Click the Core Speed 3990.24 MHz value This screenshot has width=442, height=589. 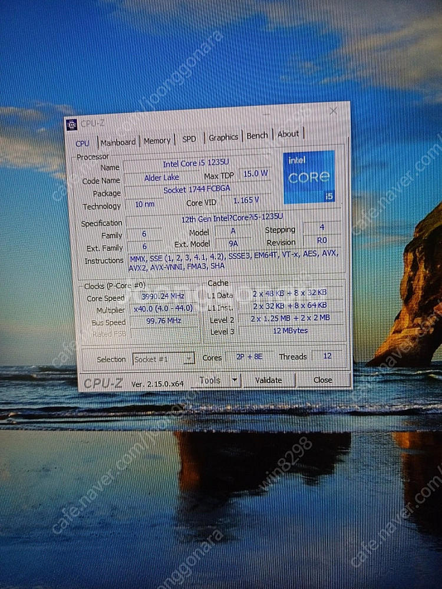[x=163, y=296]
